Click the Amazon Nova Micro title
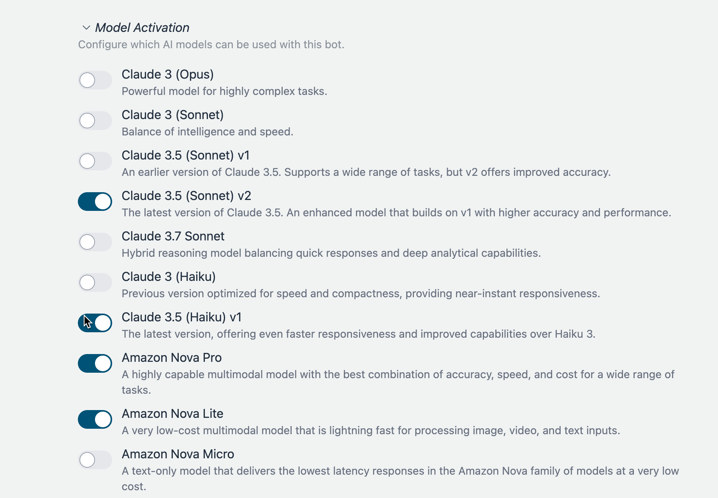The height and width of the screenshot is (498, 718). pos(178,454)
